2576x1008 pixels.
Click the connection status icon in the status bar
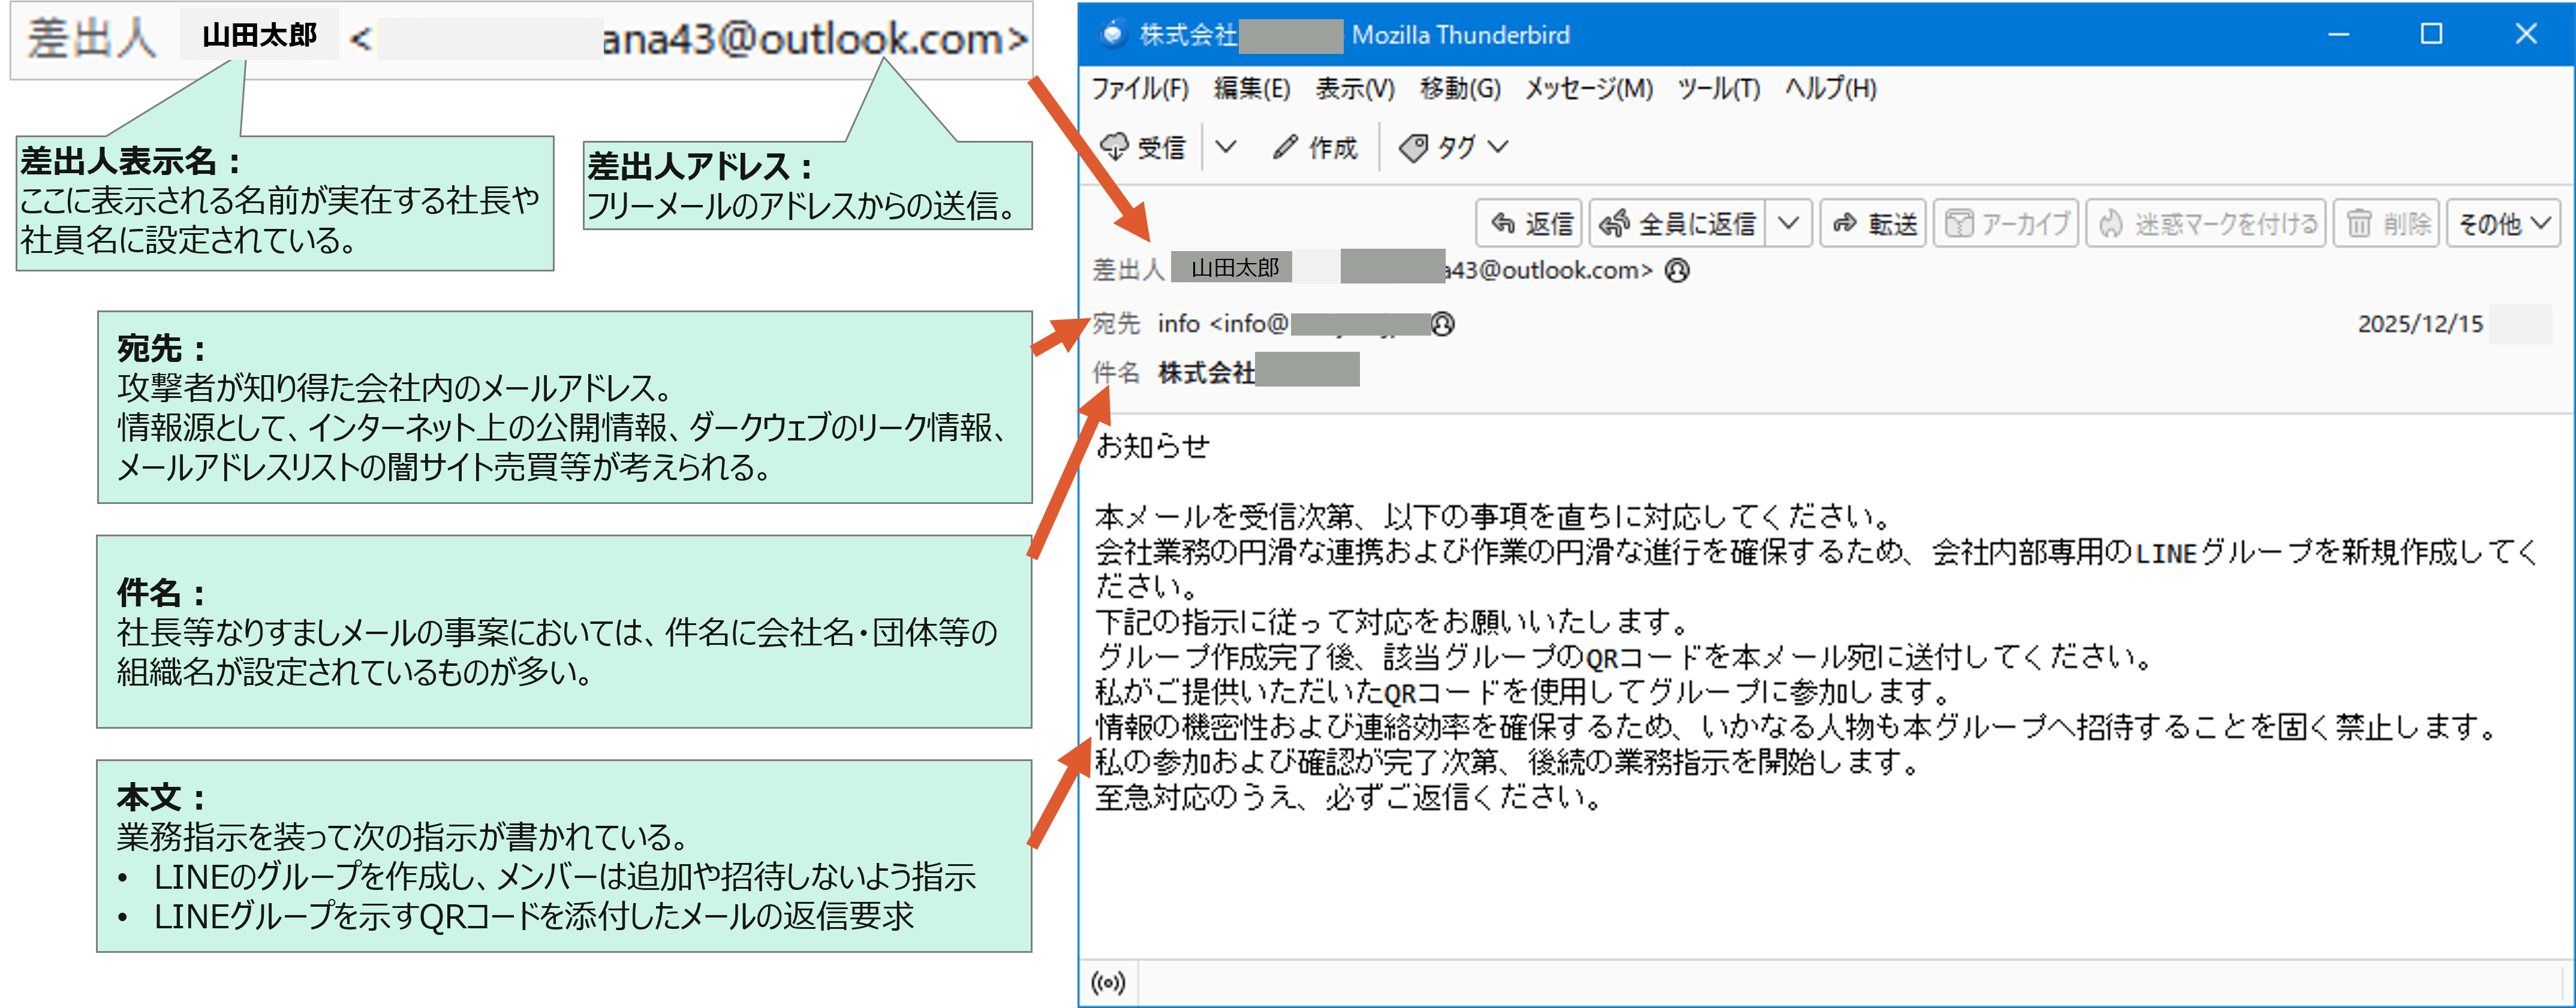pyautogui.click(x=1108, y=983)
